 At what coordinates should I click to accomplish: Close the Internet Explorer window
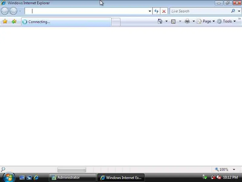point(237,3)
